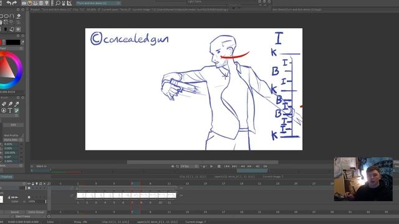Click the Stop button in playback controls

219,166
